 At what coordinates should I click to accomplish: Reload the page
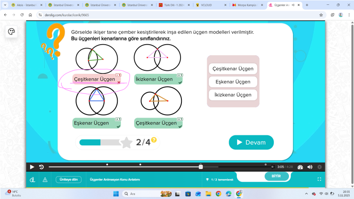point(22,15)
